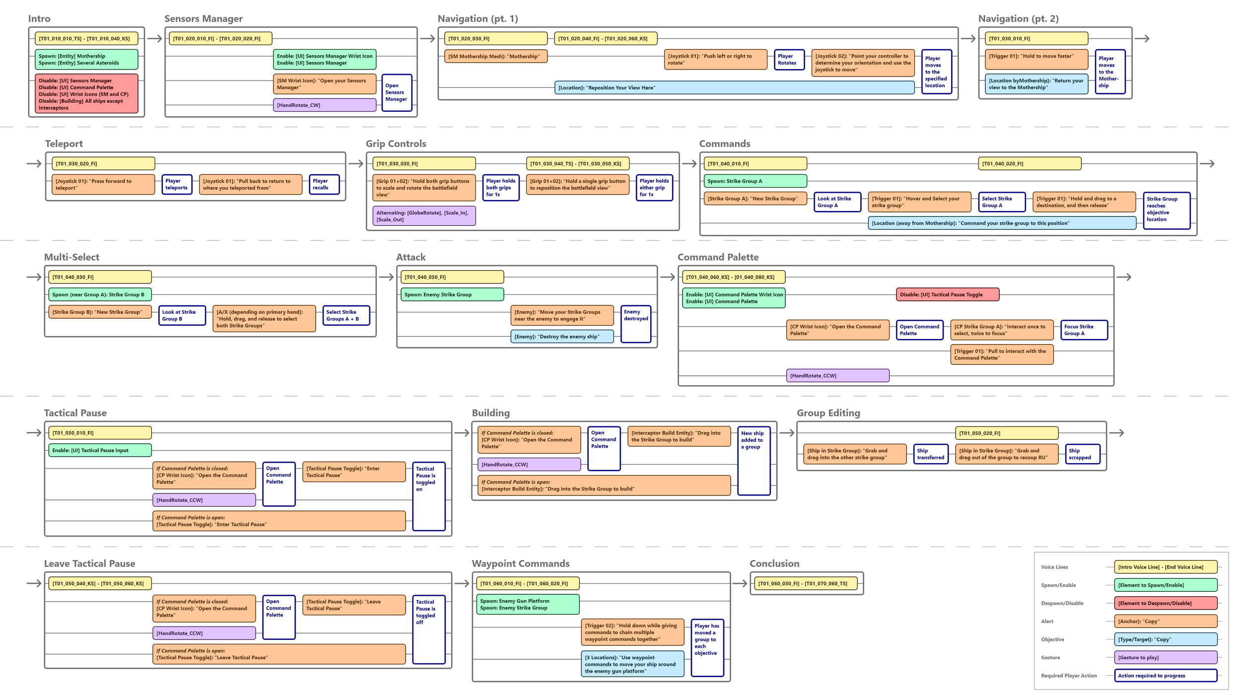Select the red [Element to Despawn/Disable] legend swatch
This screenshot has height=698, width=1241.
coord(1166,604)
